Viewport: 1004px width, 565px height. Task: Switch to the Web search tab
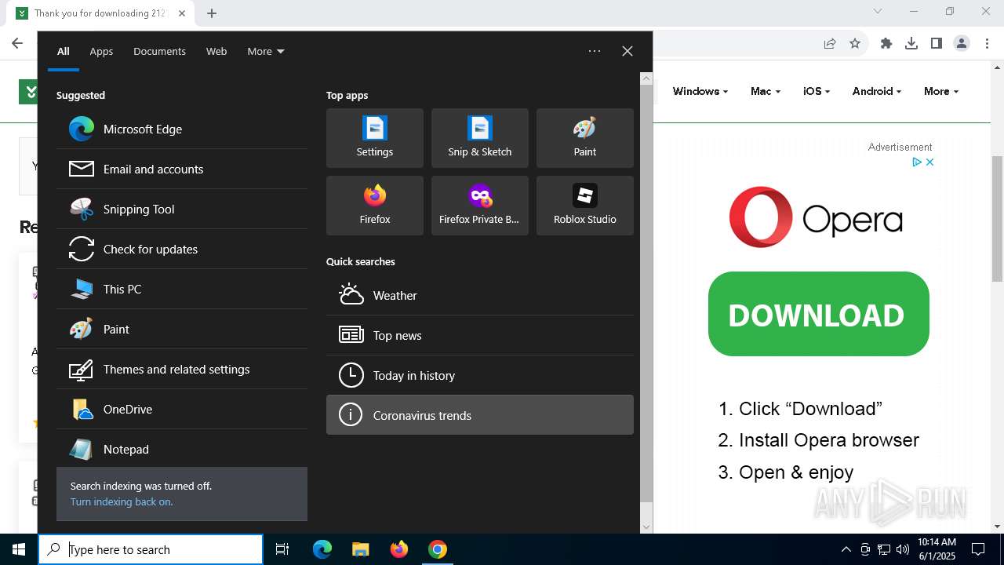pos(216,51)
